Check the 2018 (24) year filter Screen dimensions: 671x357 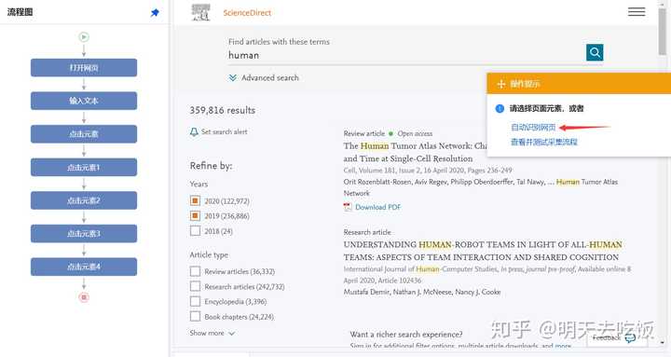195,231
